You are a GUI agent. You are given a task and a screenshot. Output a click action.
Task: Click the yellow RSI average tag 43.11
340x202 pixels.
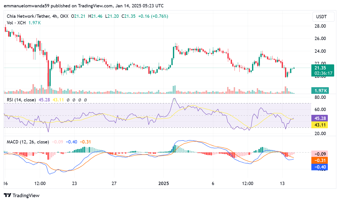point(320,124)
